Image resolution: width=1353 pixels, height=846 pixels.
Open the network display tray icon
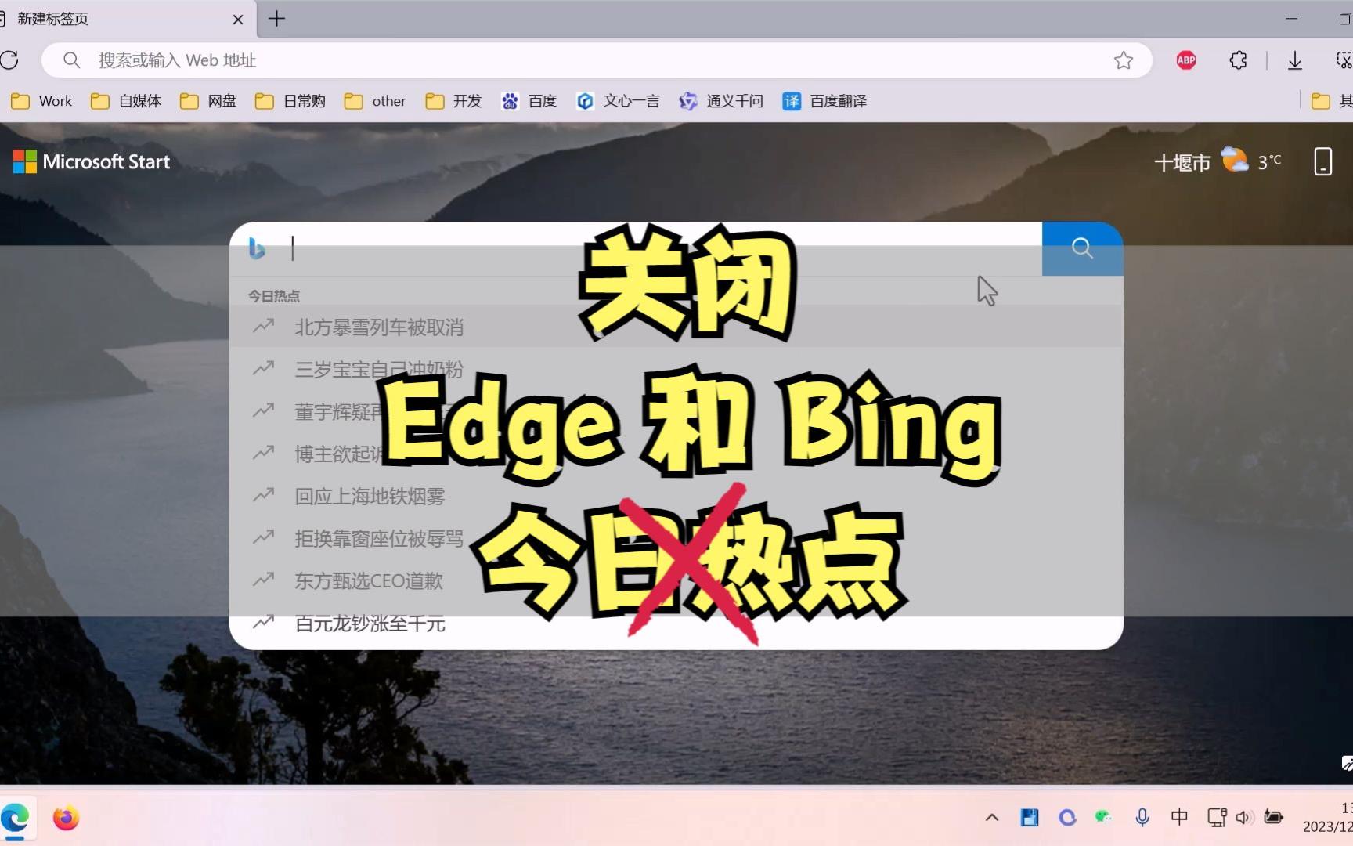coord(1217,818)
